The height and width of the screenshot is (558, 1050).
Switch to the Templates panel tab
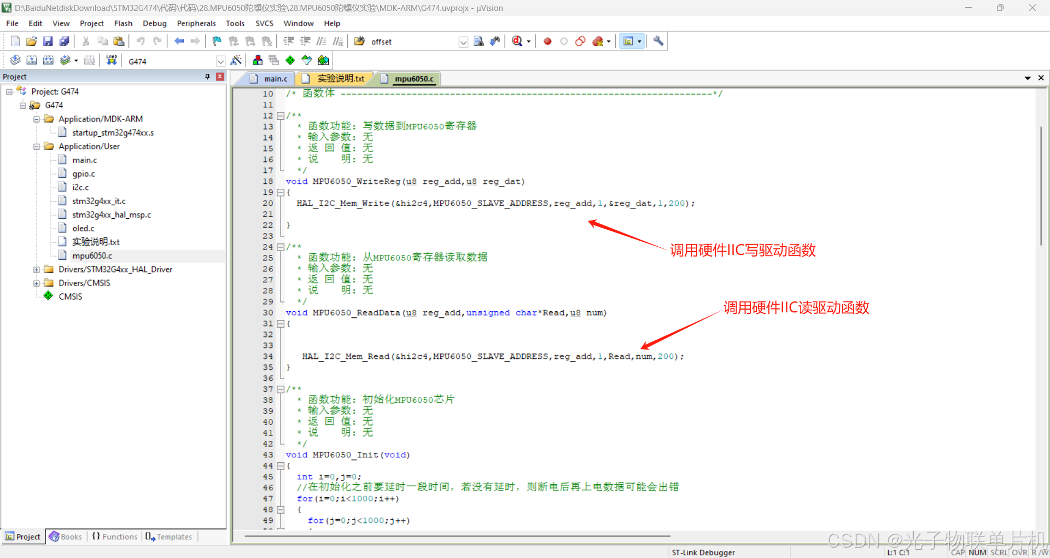tap(169, 537)
